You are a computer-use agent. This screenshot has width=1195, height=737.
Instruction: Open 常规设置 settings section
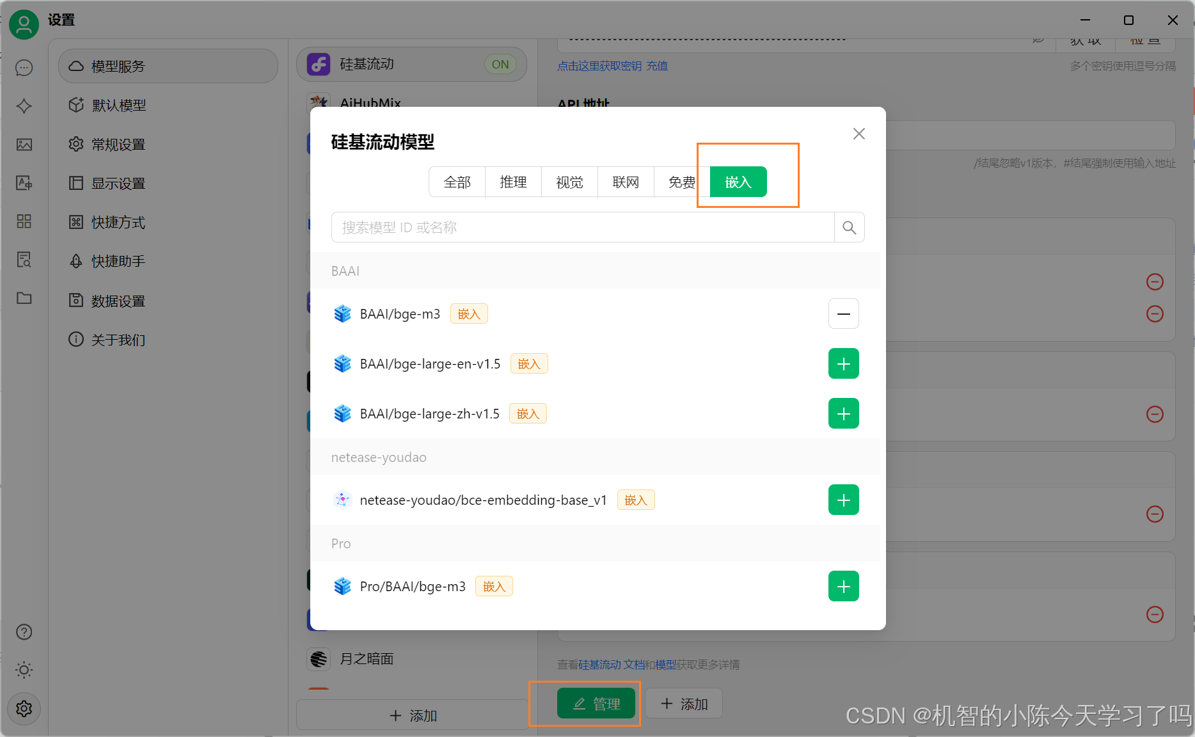[x=168, y=145]
